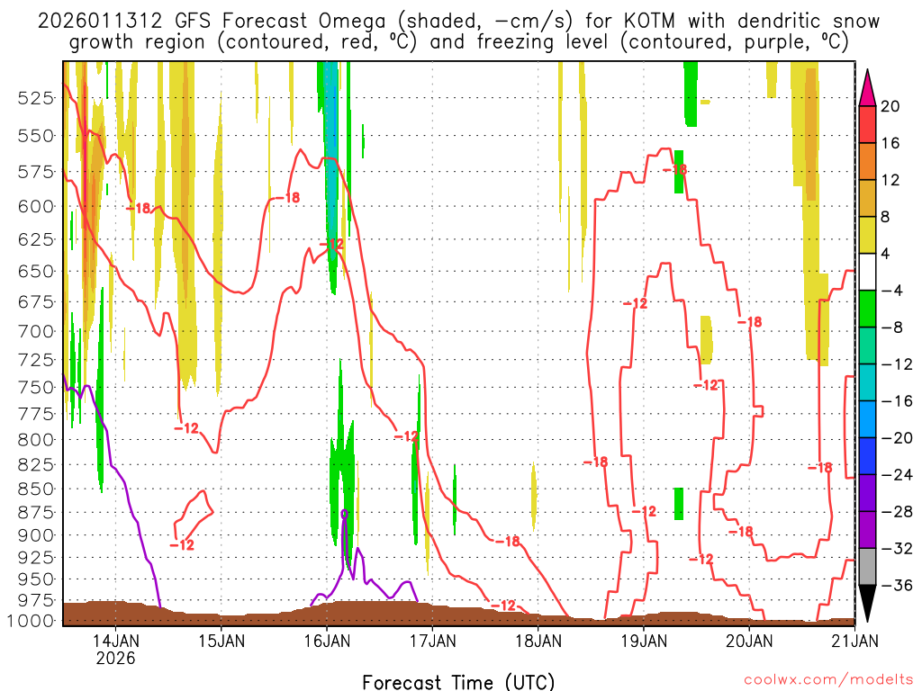The width and height of the screenshot is (922, 691).
Task: Click the 775 pressure level label
Action: (x=36, y=414)
